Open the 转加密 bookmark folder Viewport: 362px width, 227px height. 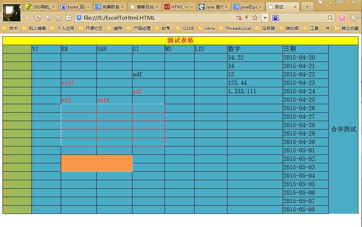click(x=289, y=28)
